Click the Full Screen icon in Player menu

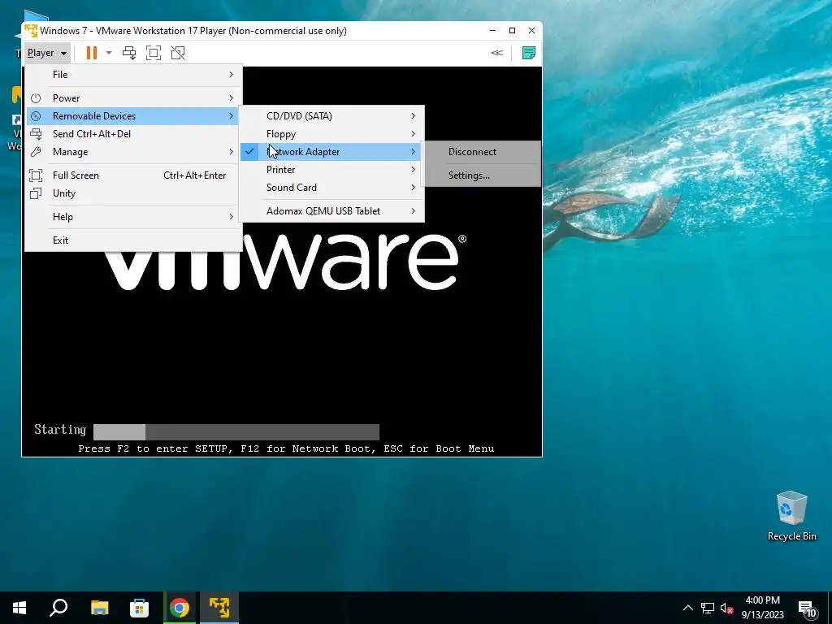[x=36, y=175]
